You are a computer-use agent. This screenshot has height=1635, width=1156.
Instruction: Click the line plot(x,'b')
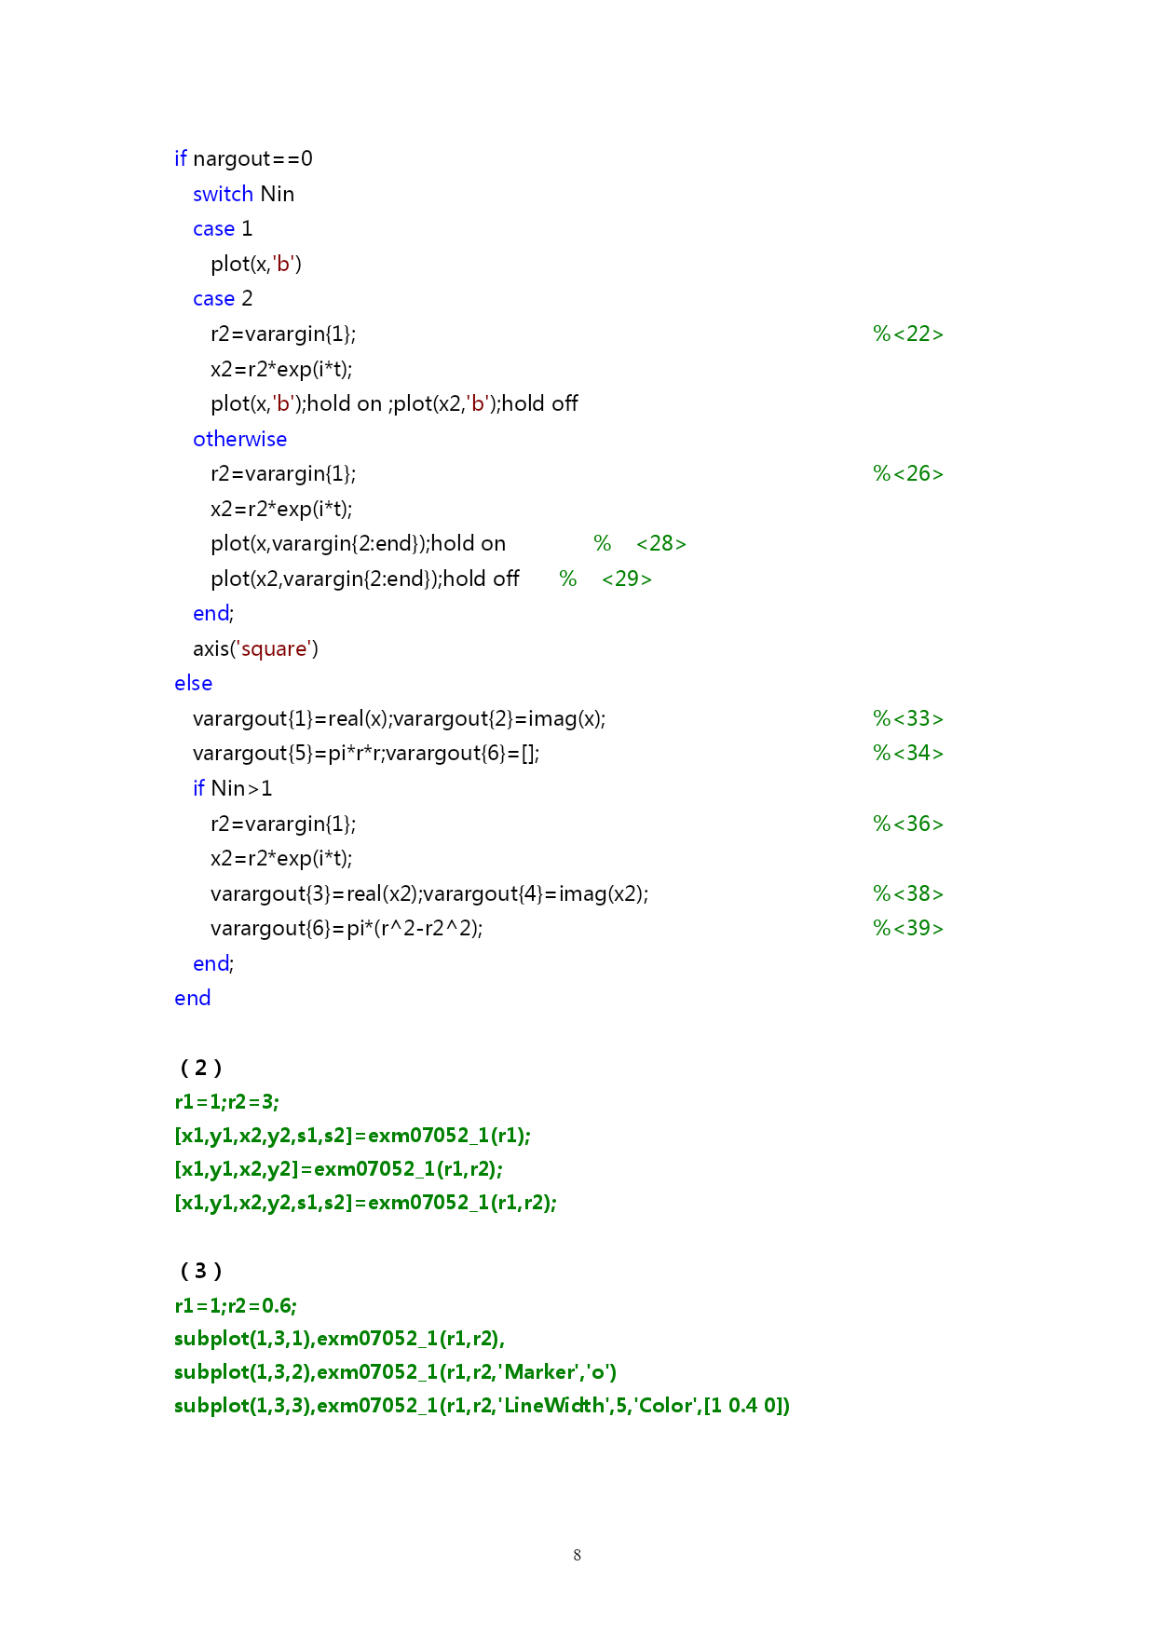coord(256,265)
